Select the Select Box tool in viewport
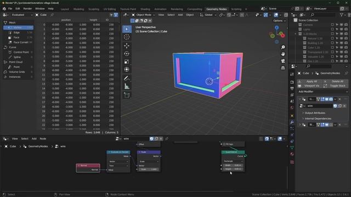351x197 pixels. pos(127,29)
